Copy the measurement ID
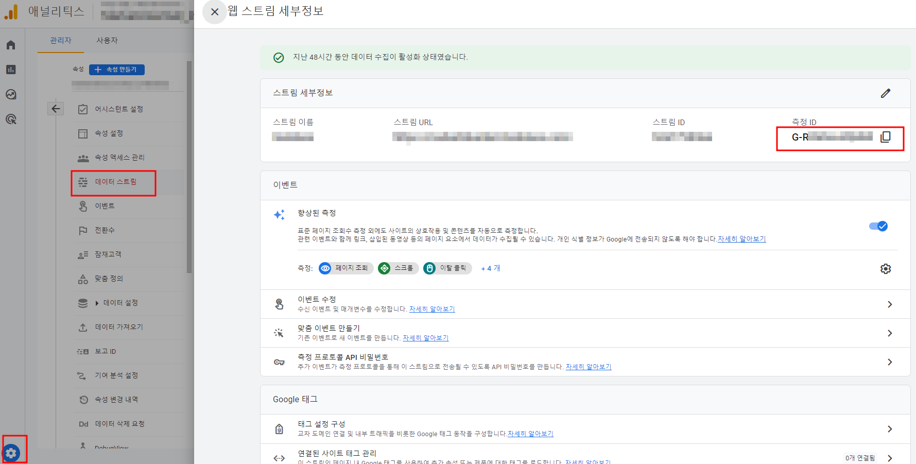This screenshot has width=916, height=464. click(x=886, y=136)
